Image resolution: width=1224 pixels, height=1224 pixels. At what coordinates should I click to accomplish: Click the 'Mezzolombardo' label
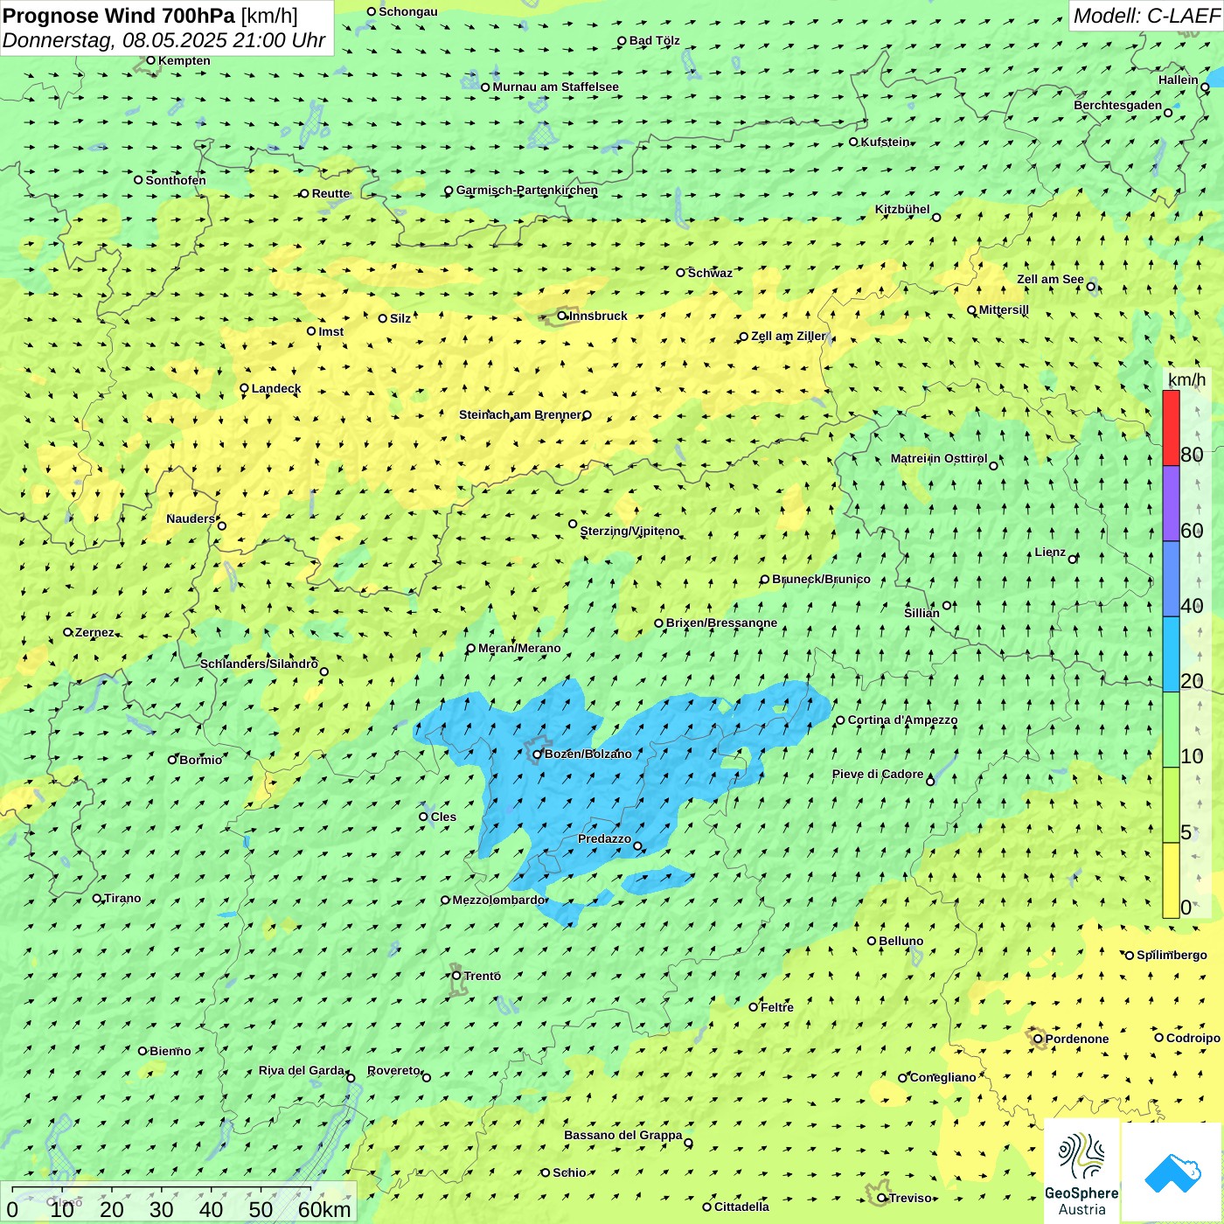point(499,900)
